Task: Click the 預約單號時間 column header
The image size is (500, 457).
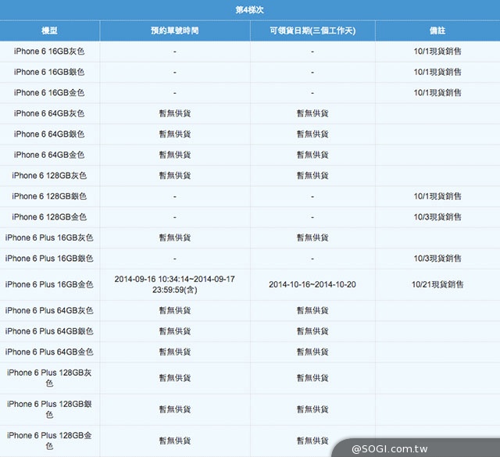Action: [x=175, y=30]
